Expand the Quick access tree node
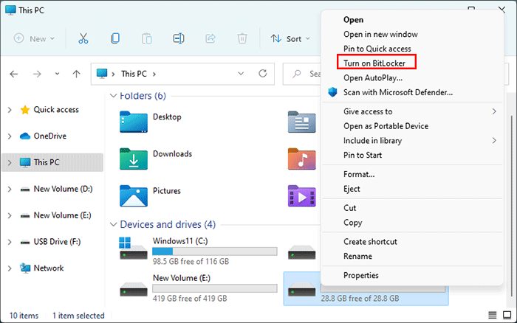Image resolution: width=517 pixels, height=323 pixels. tap(10, 110)
